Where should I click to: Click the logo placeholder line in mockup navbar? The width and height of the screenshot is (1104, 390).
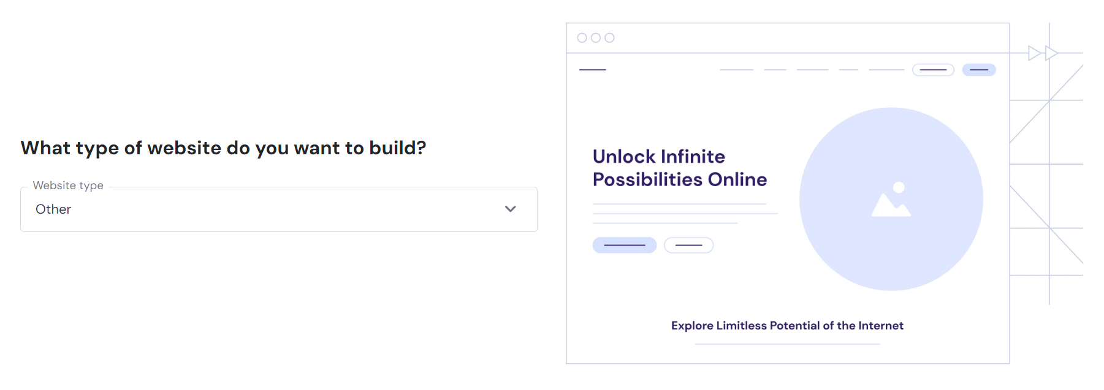(593, 70)
